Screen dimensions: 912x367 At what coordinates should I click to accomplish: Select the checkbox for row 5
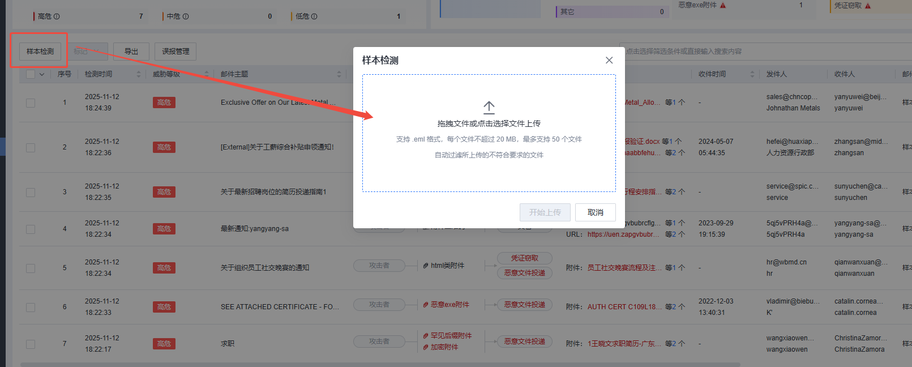tap(31, 268)
